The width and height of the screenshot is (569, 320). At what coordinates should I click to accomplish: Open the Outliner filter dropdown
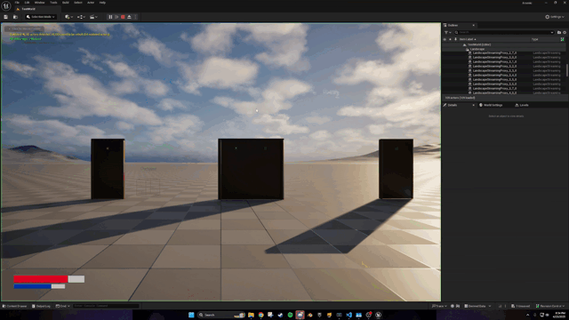(x=448, y=32)
